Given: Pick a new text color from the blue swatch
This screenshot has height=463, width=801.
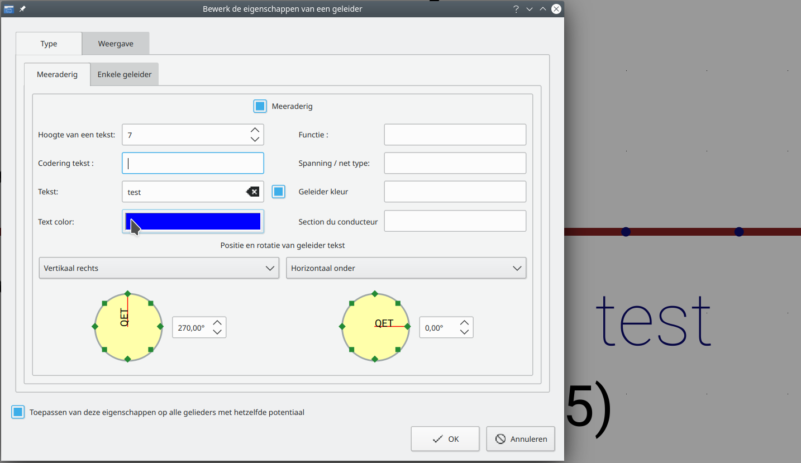Looking at the screenshot, I should (x=193, y=221).
